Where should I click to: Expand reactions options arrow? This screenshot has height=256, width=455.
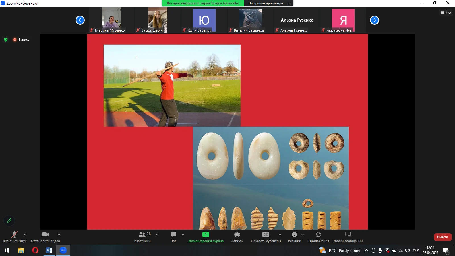coord(303,234)
